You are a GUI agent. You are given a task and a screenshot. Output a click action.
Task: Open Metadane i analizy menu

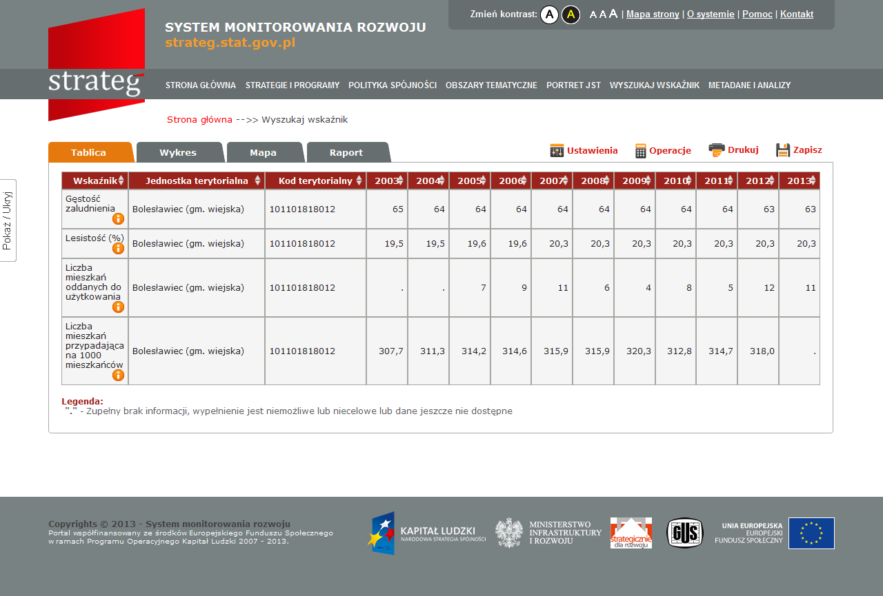[749, 85]
